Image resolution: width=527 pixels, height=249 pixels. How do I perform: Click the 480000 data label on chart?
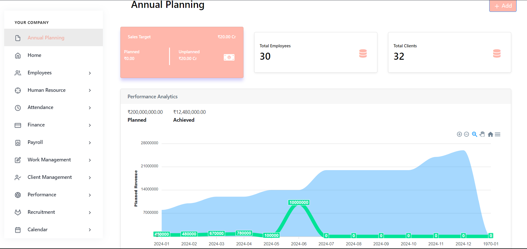[x=189, y=234]
